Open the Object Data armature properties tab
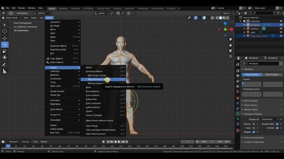 pyautogui.click(x=238, y=114)
